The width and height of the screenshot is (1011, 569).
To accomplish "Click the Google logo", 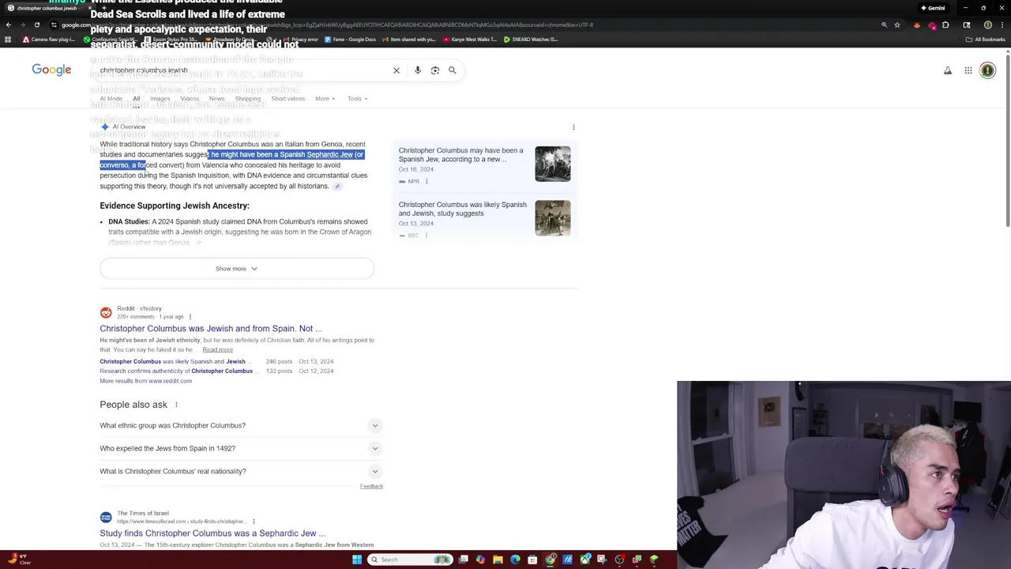I will coord(51,70).
